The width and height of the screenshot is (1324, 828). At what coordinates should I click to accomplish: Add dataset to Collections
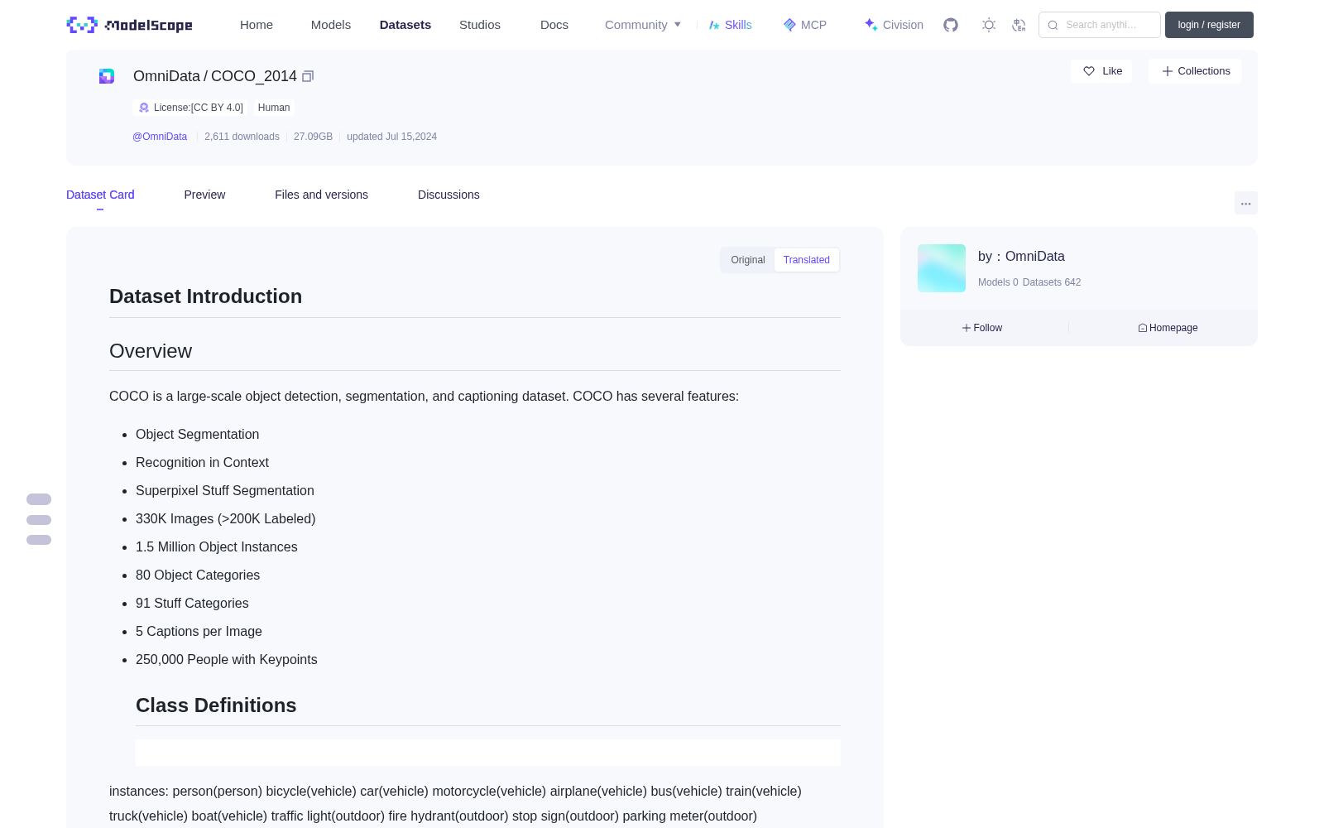(x=1195, y=71)
